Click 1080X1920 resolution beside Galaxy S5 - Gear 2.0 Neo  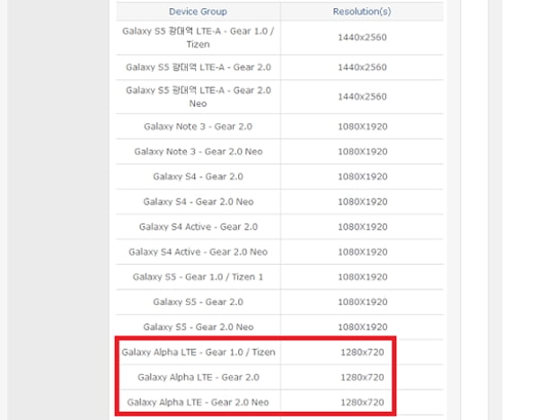click(x=363, y=327)
